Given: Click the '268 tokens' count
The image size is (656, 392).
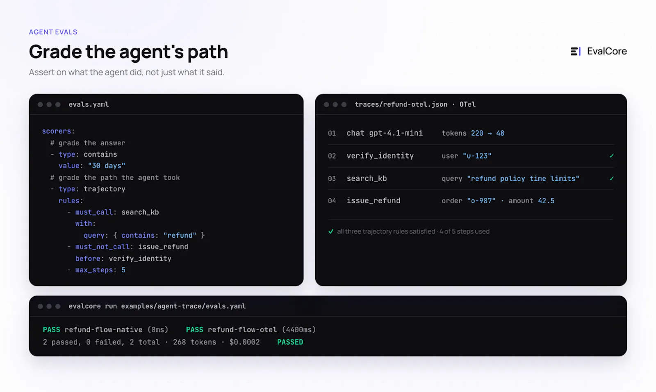Looking at the screenshot, I should (195, 342).
